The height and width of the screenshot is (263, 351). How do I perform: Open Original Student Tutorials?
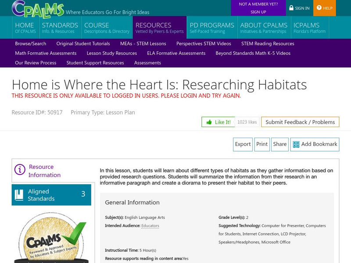(x=83, y=43)
